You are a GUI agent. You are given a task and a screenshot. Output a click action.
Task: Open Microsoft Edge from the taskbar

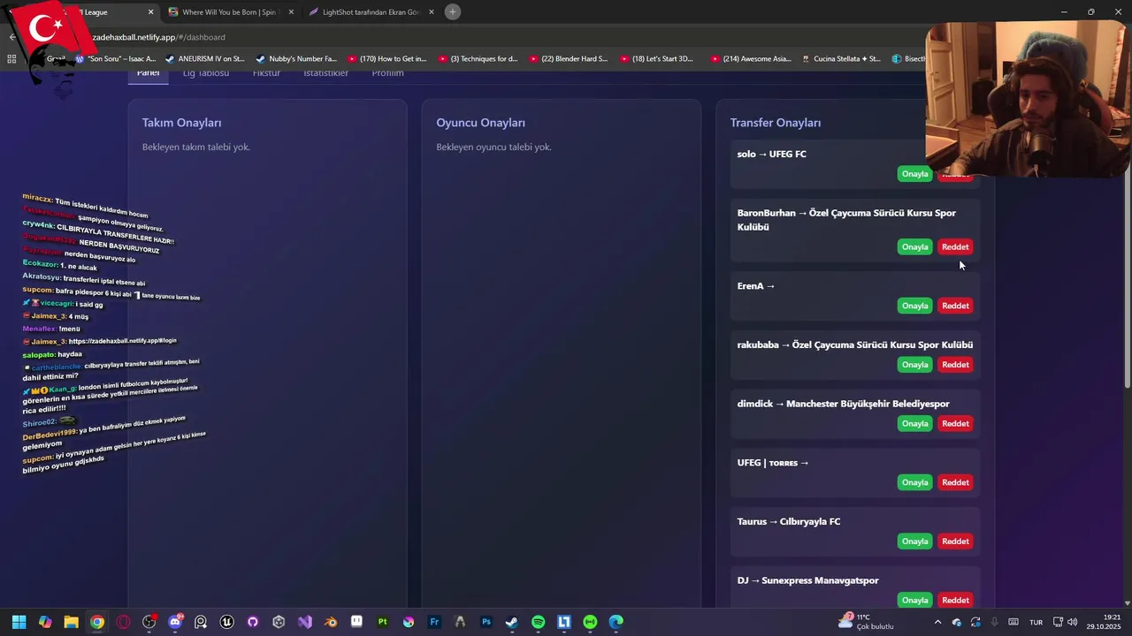616,622
